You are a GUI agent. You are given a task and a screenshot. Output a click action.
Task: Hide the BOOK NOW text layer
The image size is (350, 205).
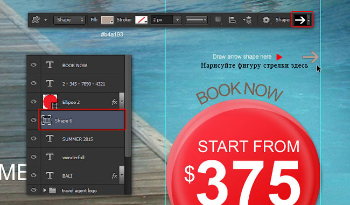click(x=33, y=65)
